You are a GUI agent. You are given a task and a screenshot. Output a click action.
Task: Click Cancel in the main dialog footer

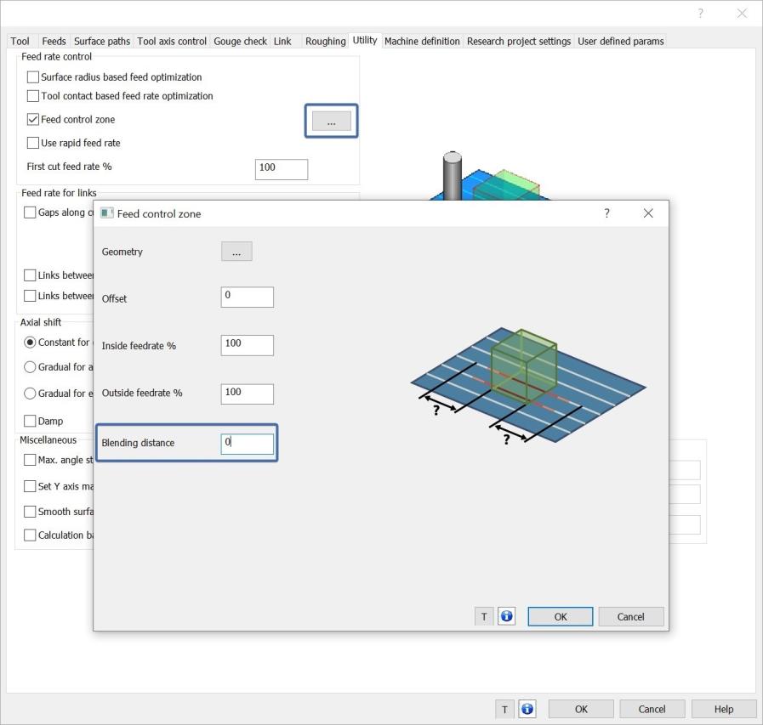click(x=652, y=709)
